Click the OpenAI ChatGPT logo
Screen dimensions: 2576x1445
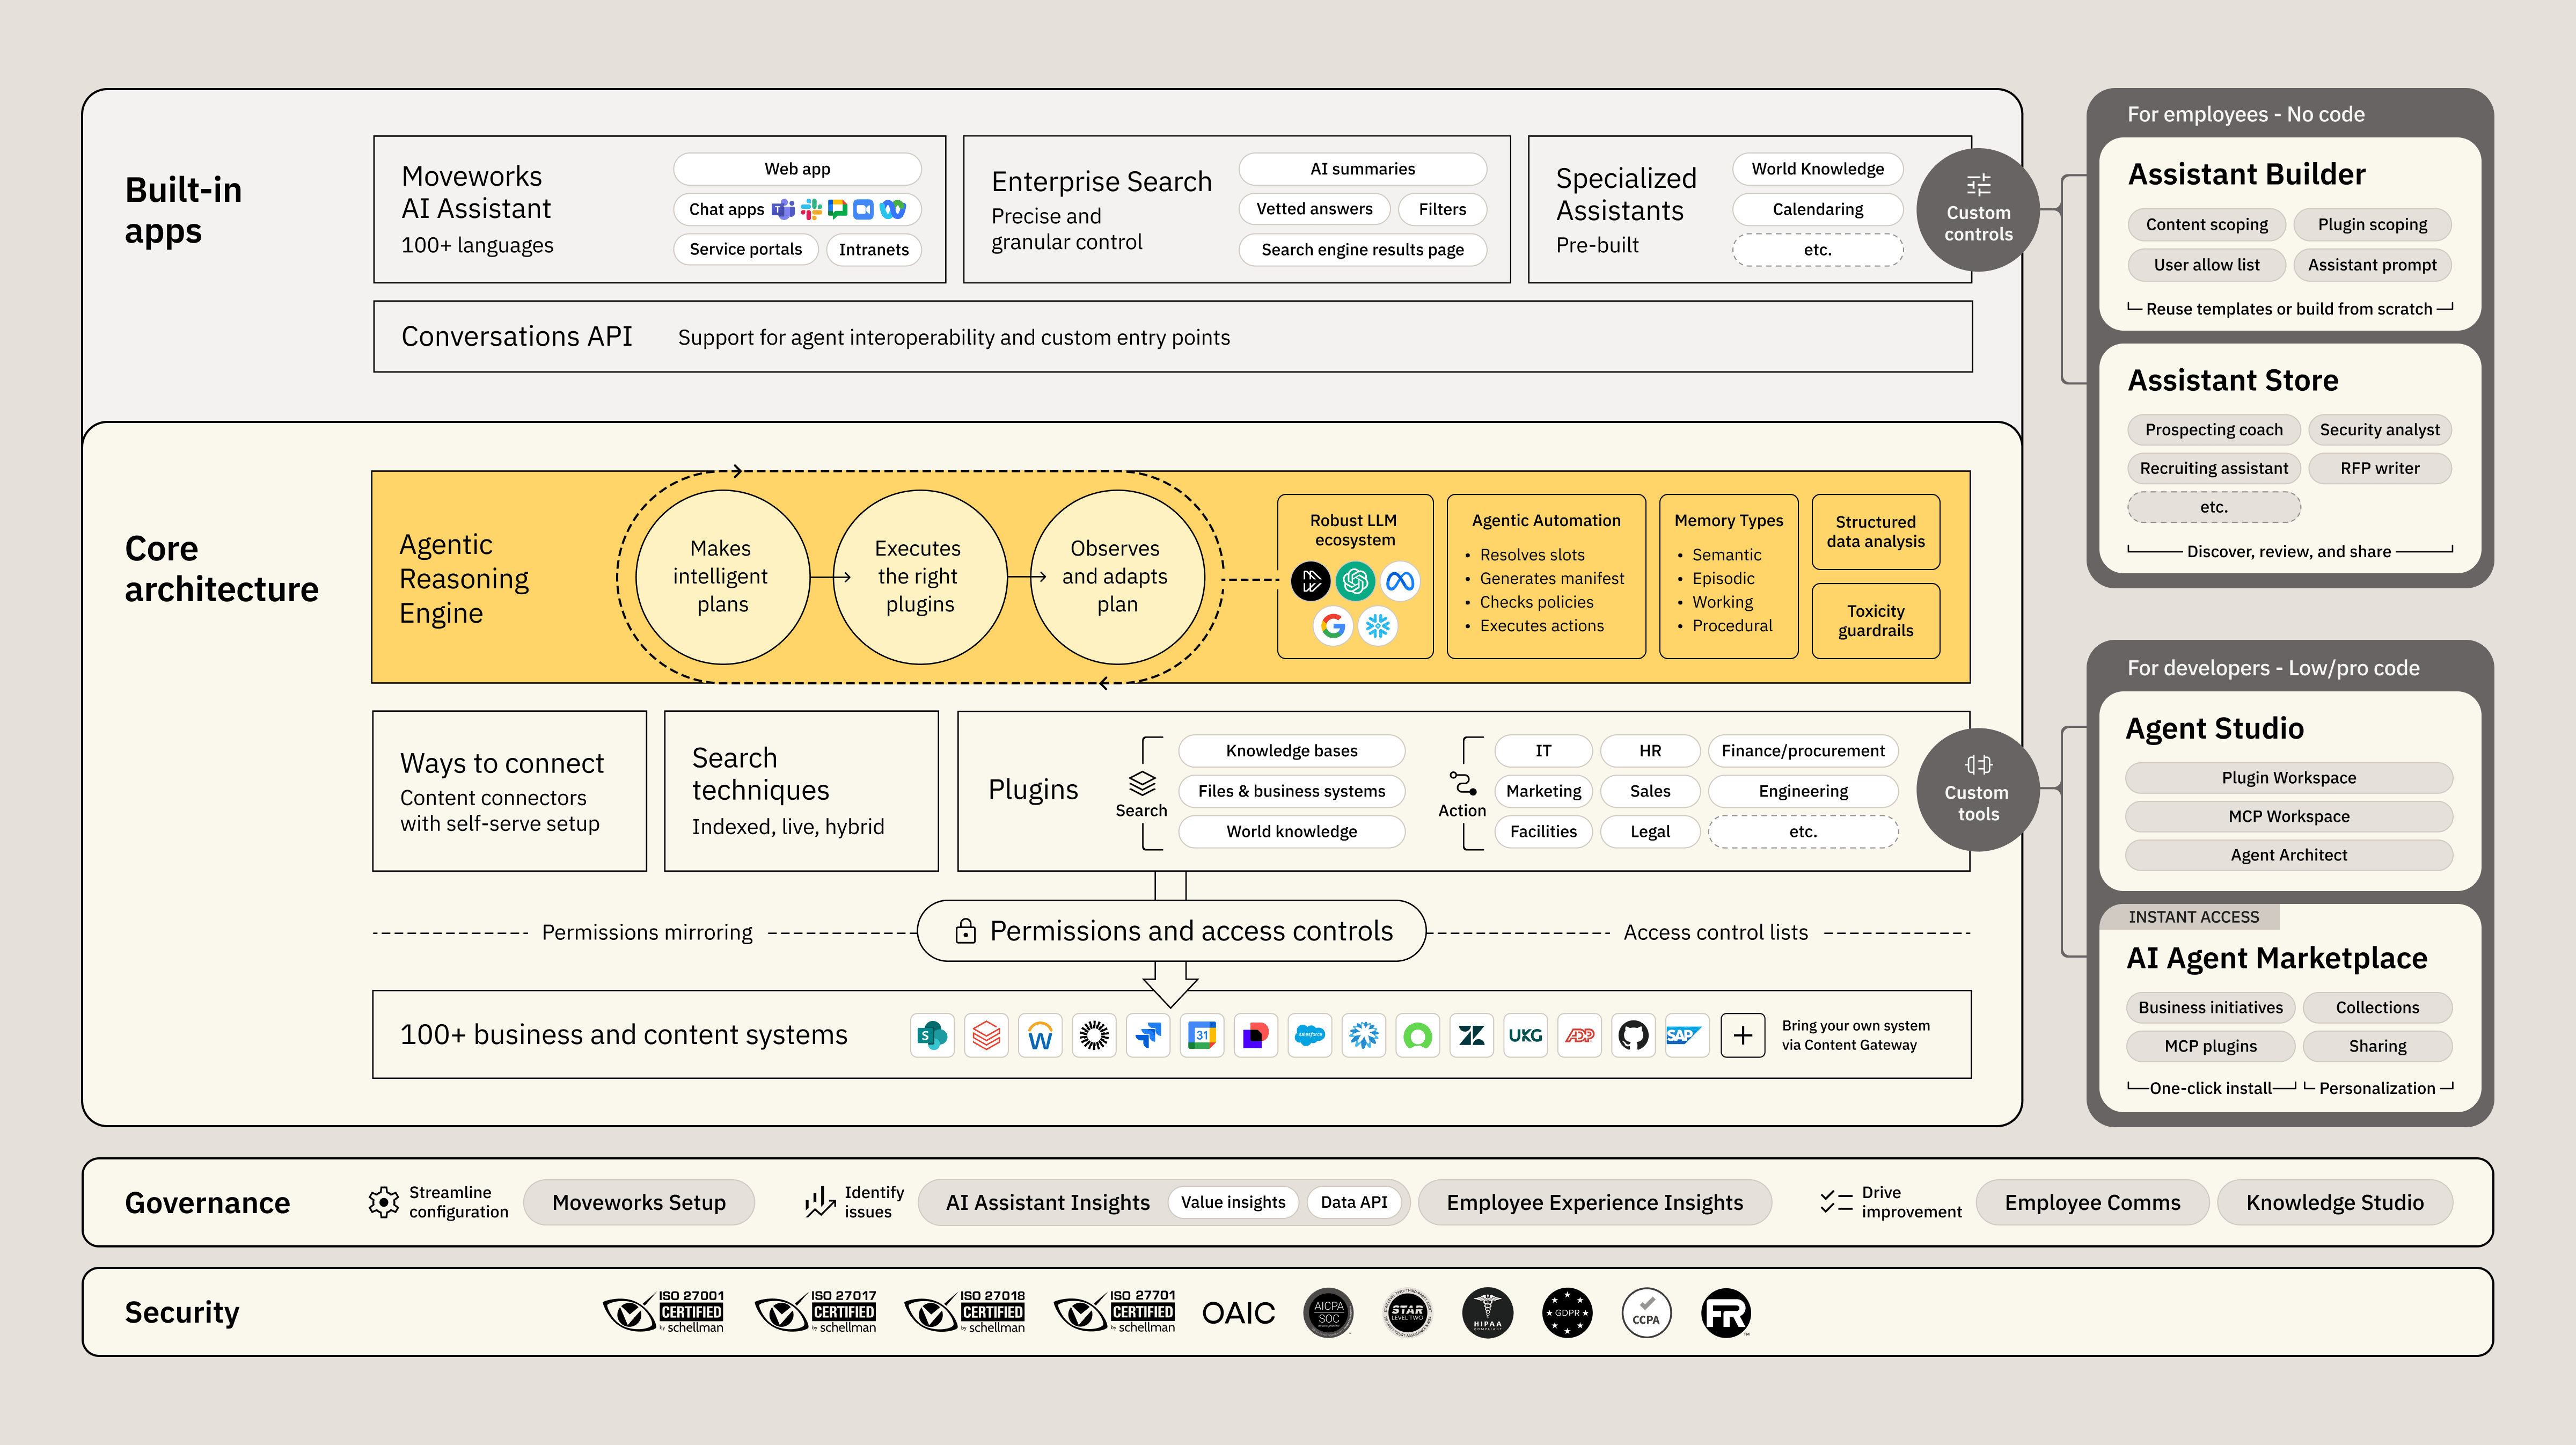tap(1355, 581)
